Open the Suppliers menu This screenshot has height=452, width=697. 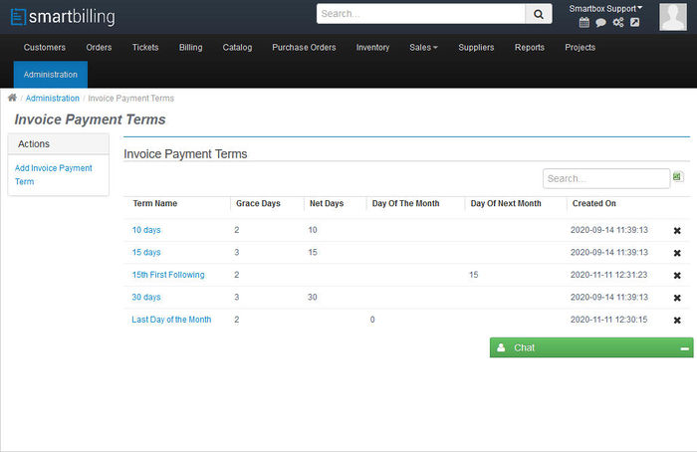tap(476, 47)
